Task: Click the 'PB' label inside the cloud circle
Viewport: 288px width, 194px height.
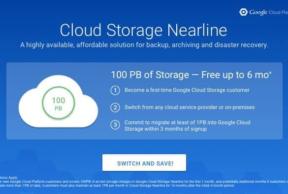Action: 59,109
